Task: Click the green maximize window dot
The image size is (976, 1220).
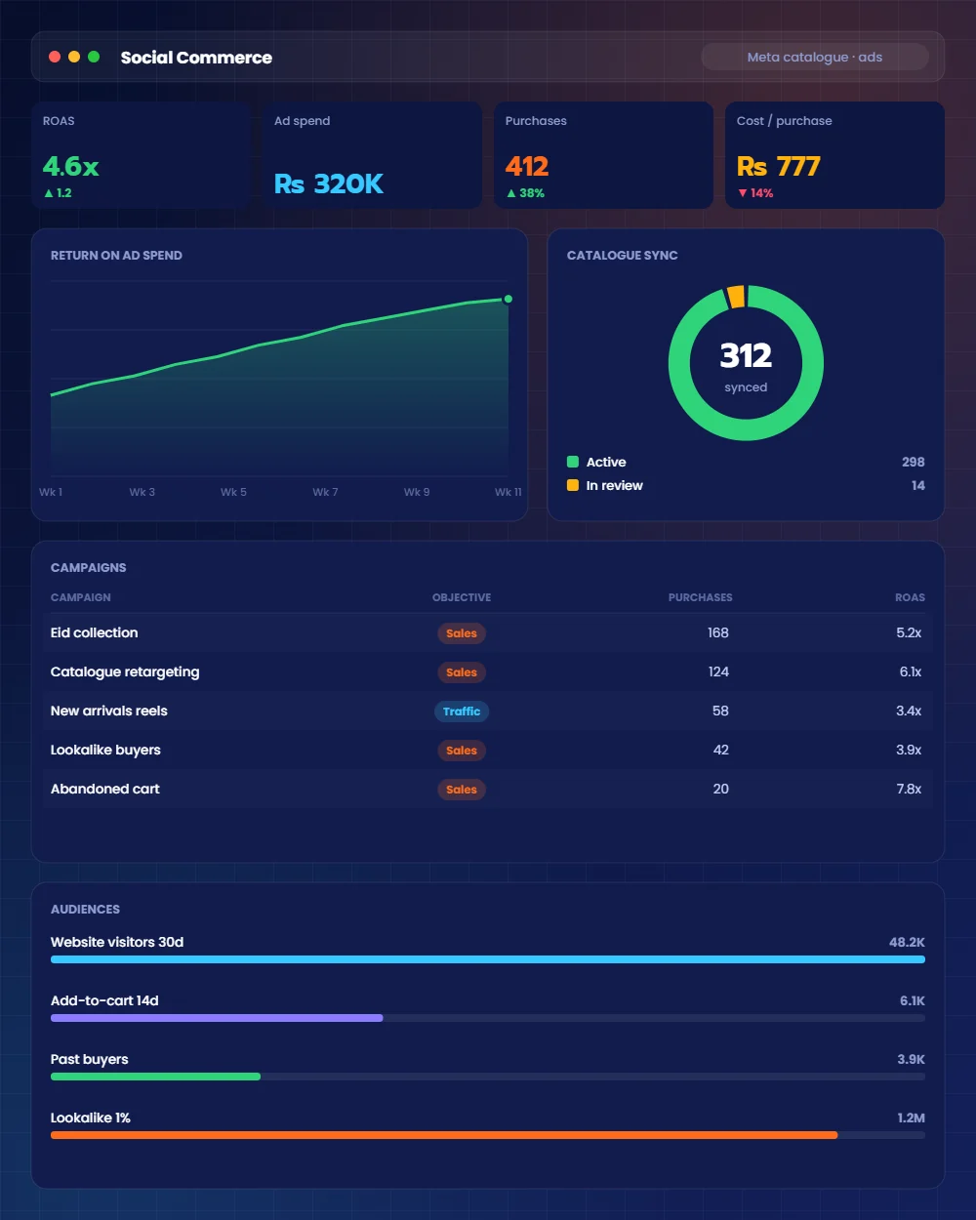Action: tap(94, 57)
